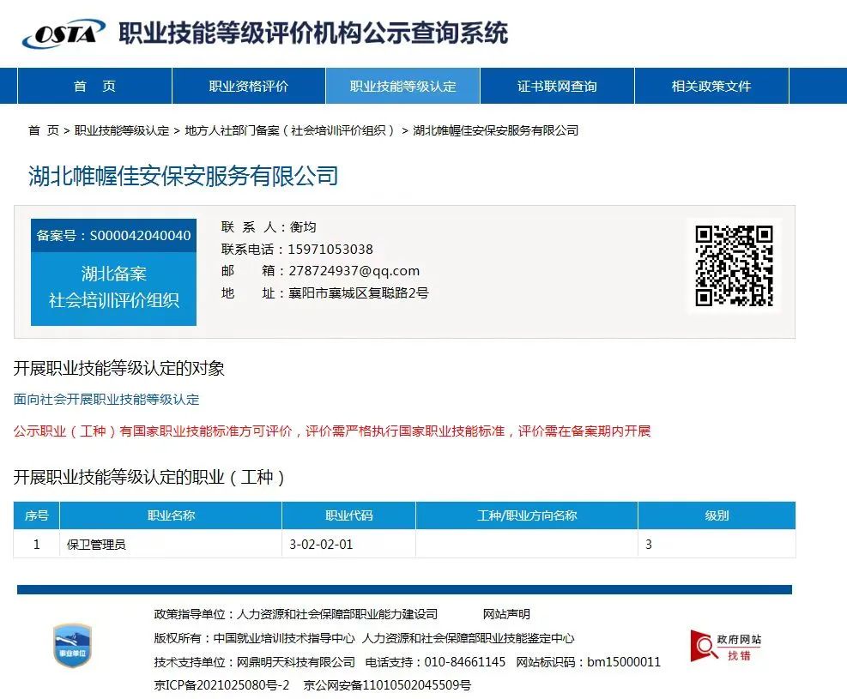Open the 职业资格评价 menu item
847x699 pixels.
[249, 86]
